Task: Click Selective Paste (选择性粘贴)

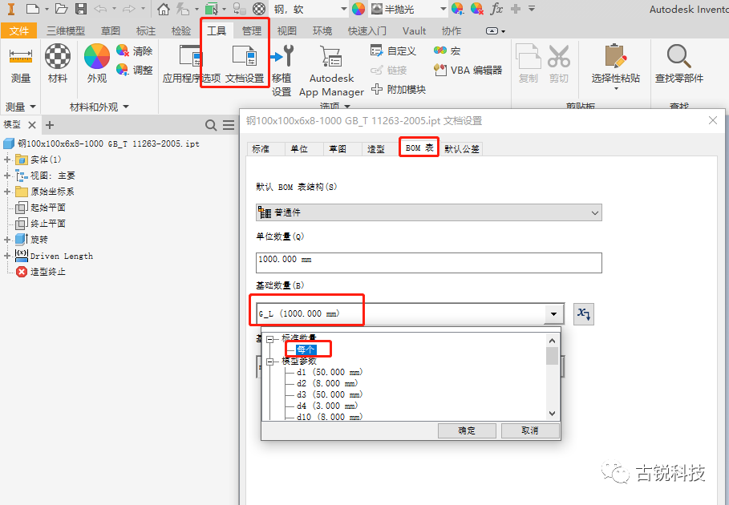Action: point(616,67)
